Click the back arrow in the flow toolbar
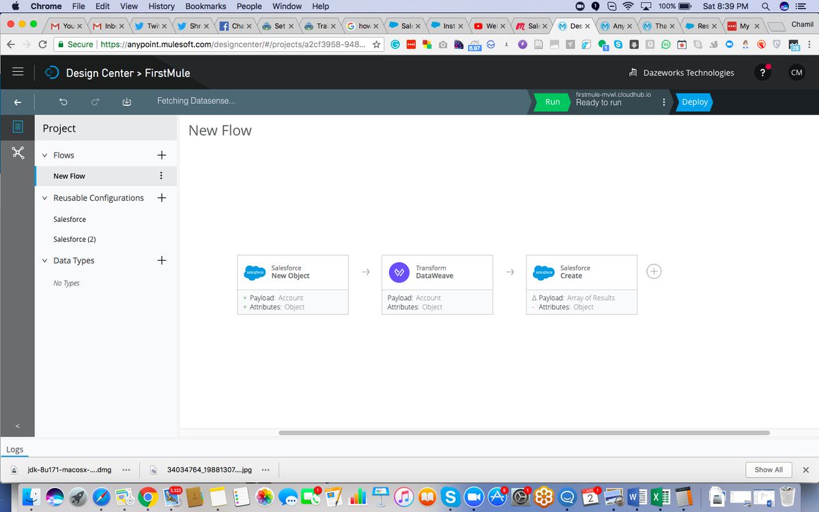The height and width of the screenshot is (512, 819). [17, 101]
